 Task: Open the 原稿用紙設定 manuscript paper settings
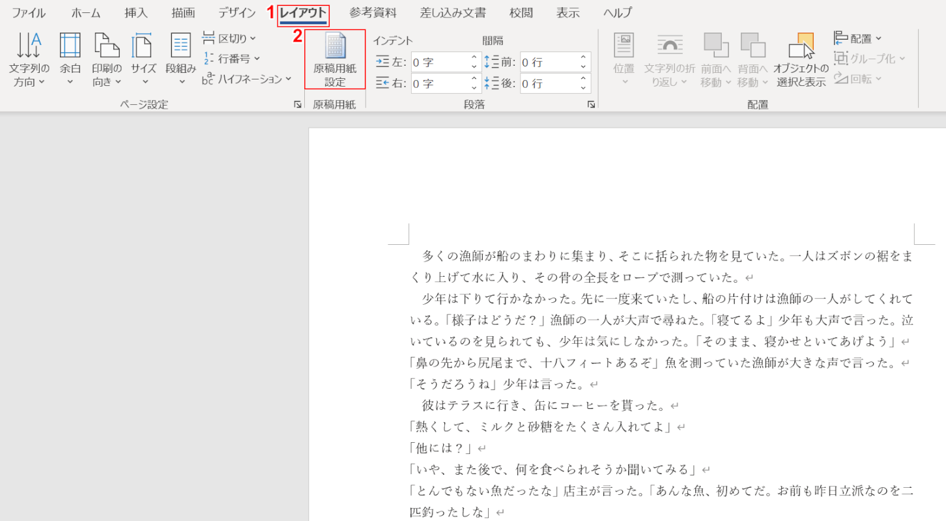point(335,60)
